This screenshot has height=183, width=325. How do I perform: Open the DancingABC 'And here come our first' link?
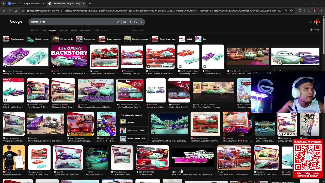click(x=170, y=141)
